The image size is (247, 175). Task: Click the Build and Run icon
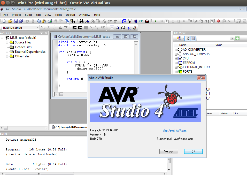coord(118,28)
